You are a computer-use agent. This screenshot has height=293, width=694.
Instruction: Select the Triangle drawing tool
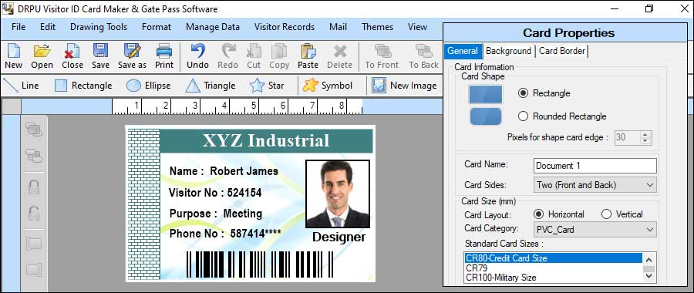[x=211, y=86]
